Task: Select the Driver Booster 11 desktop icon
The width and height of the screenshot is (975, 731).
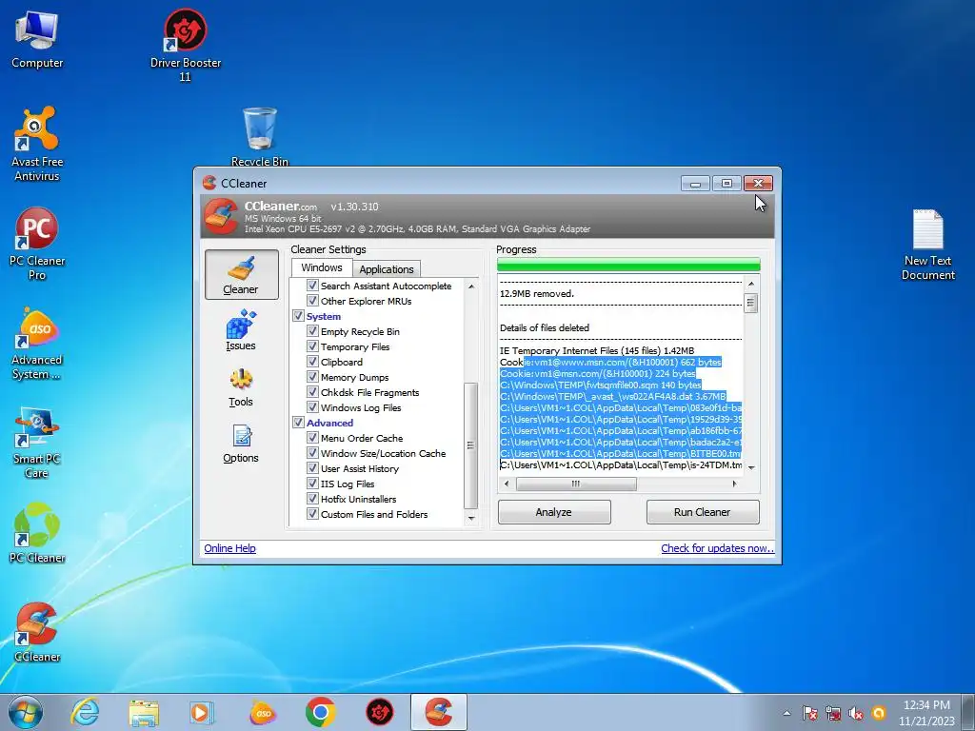Action: 186,46
